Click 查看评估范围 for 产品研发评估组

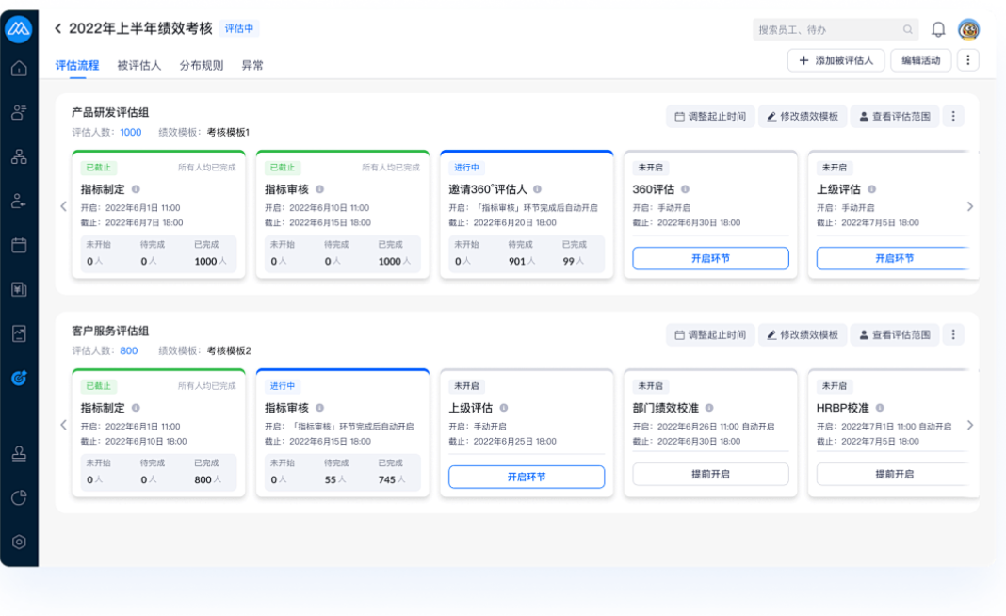click(895, 116)
